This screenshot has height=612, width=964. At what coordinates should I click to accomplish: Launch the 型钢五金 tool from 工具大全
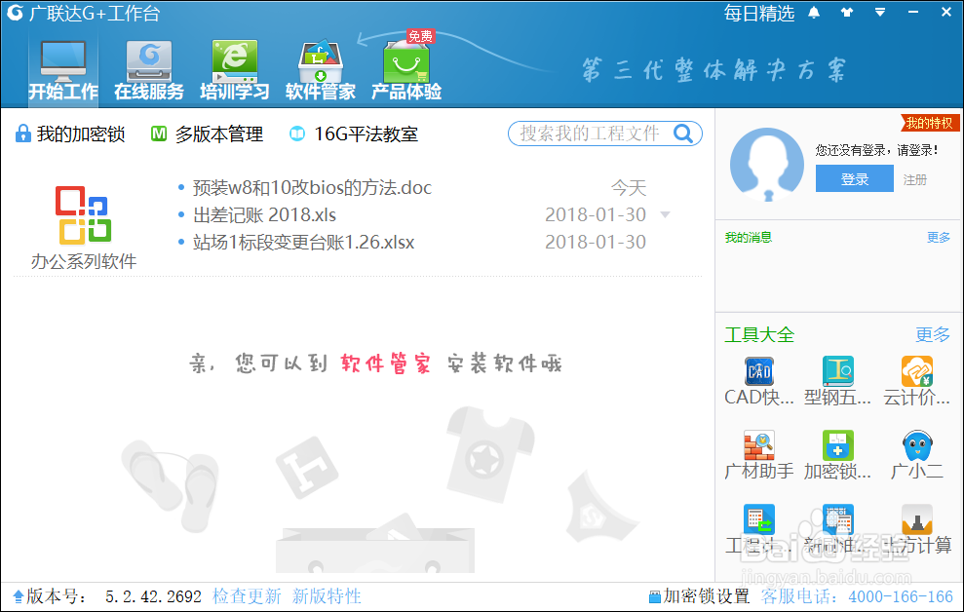click(837, 371)
